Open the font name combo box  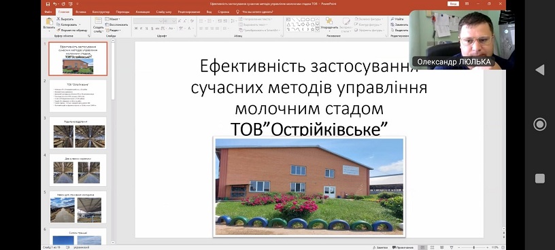pyautogui.click(x=148, y=21)
